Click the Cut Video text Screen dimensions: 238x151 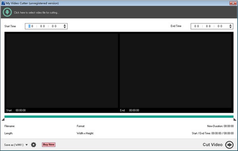point(213,145)
